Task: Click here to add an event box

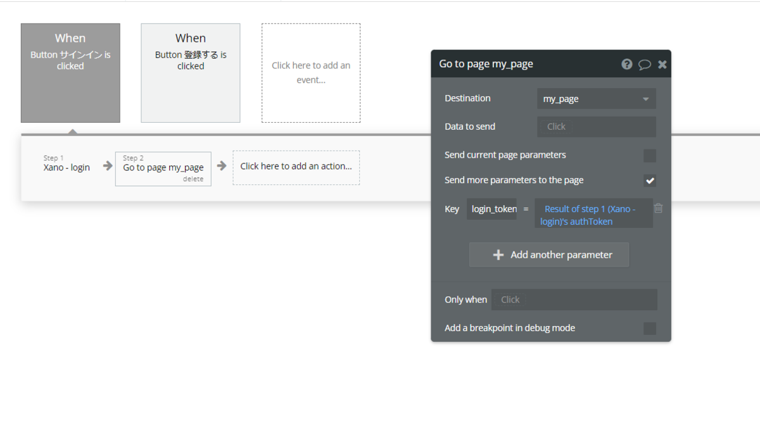Action: (311, 73)
